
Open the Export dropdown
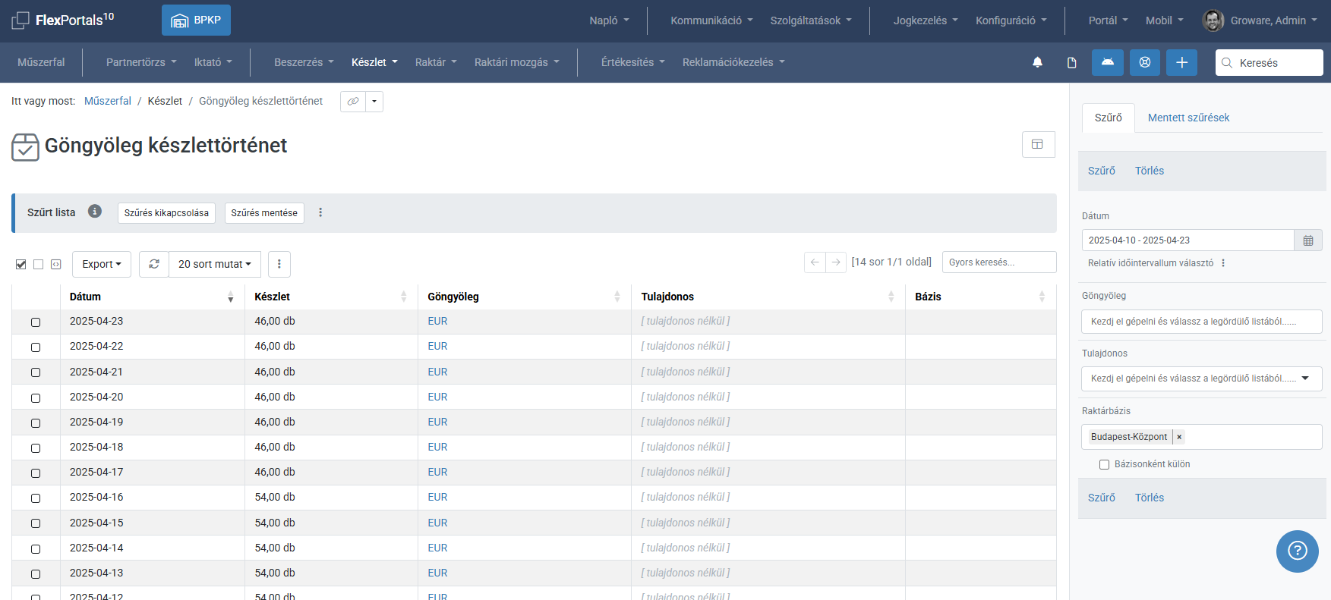click(x=102, y=264)
